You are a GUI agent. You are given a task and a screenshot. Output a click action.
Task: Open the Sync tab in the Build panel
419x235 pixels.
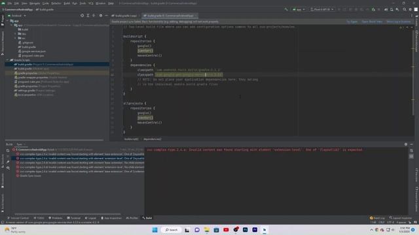[x=19, y=144]
